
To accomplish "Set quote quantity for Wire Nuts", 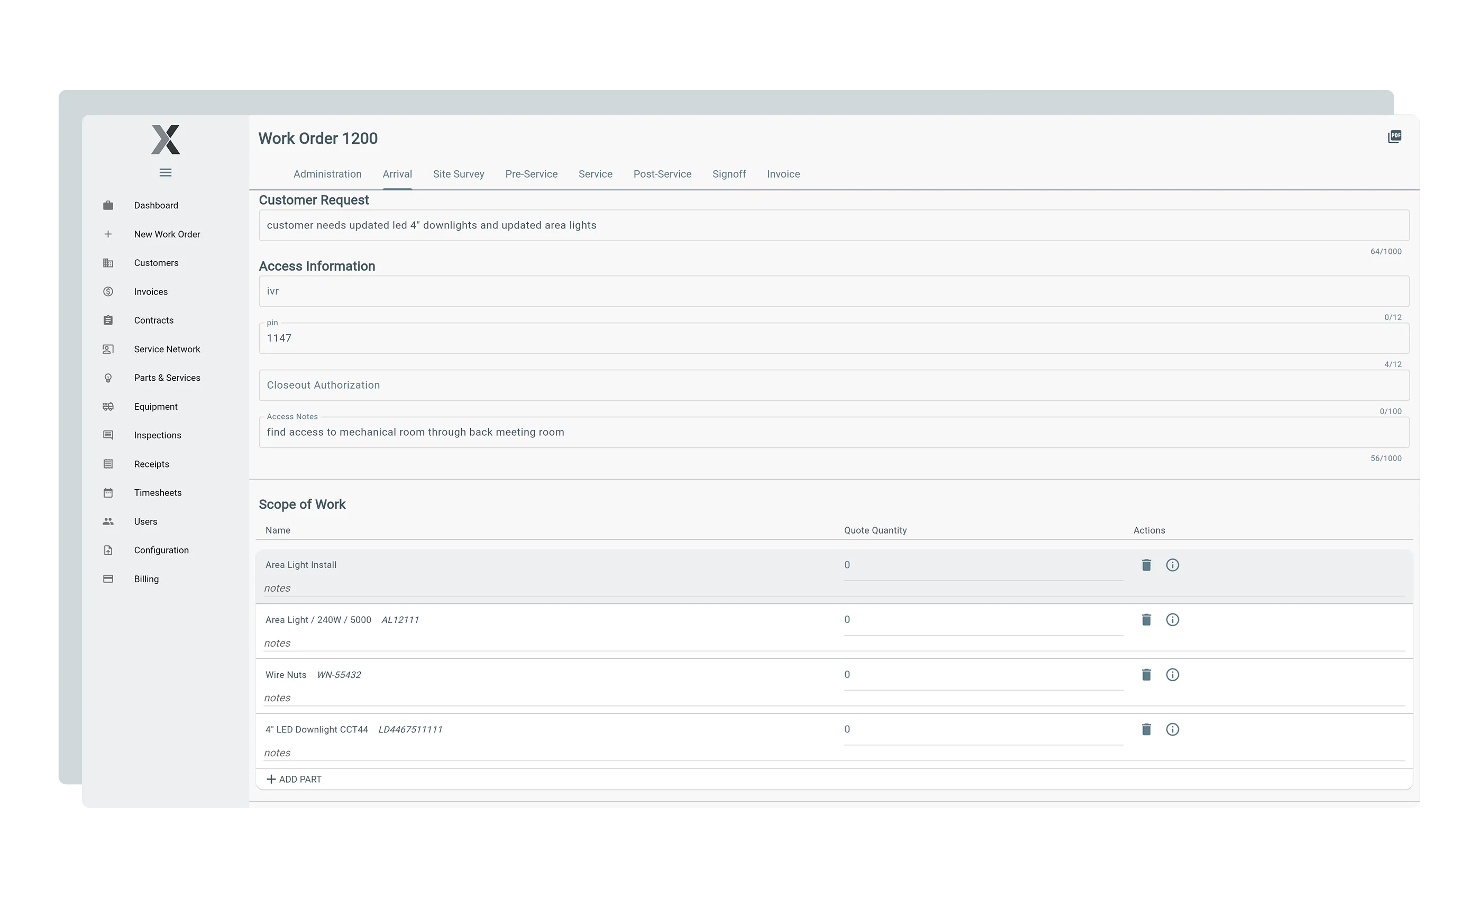I will [x=983, y=675].
